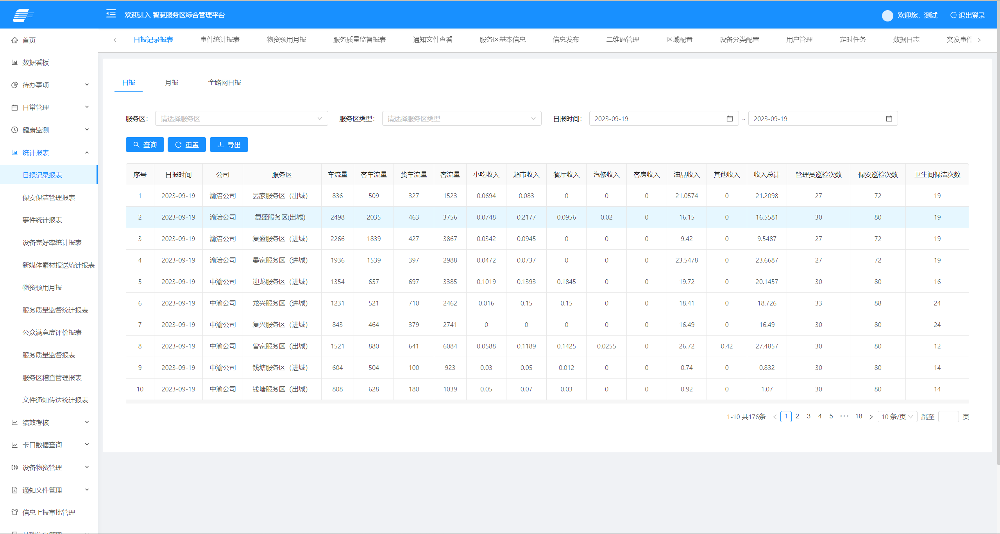Switch to the 定时任务 top tab
The width and height of the screenshot is (1000, 534).
point(853,39)
